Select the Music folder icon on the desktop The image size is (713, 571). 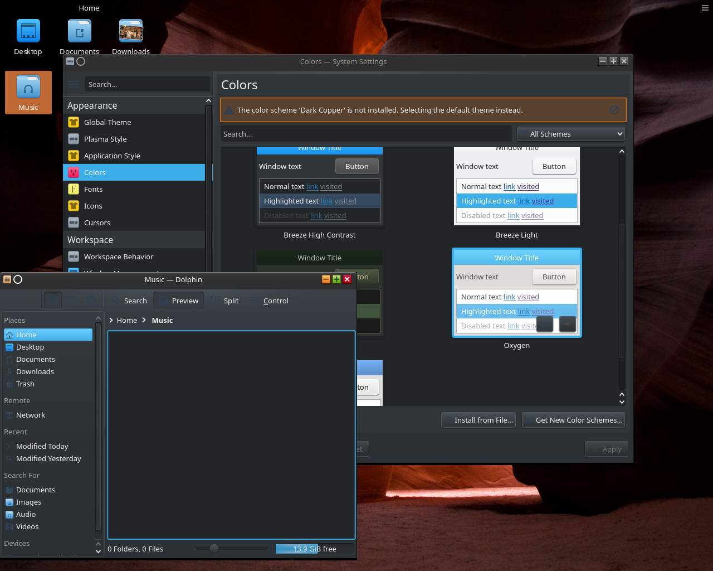(x=28, y=93)
